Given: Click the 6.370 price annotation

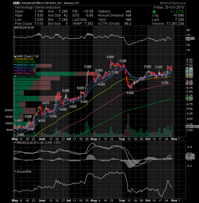Looking at the screenshot, I should 165,83.
